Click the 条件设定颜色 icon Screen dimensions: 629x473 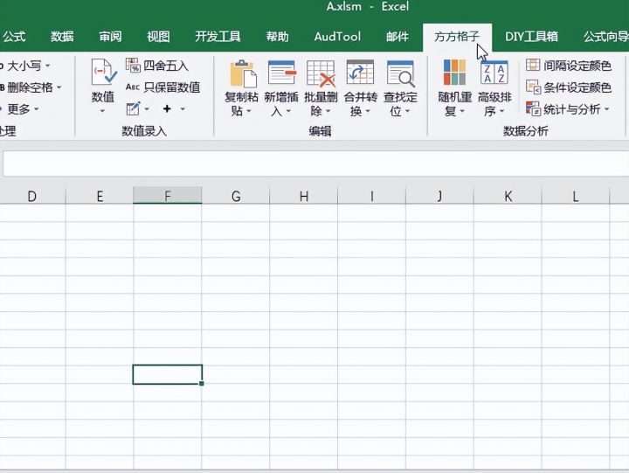coord(533,87)
